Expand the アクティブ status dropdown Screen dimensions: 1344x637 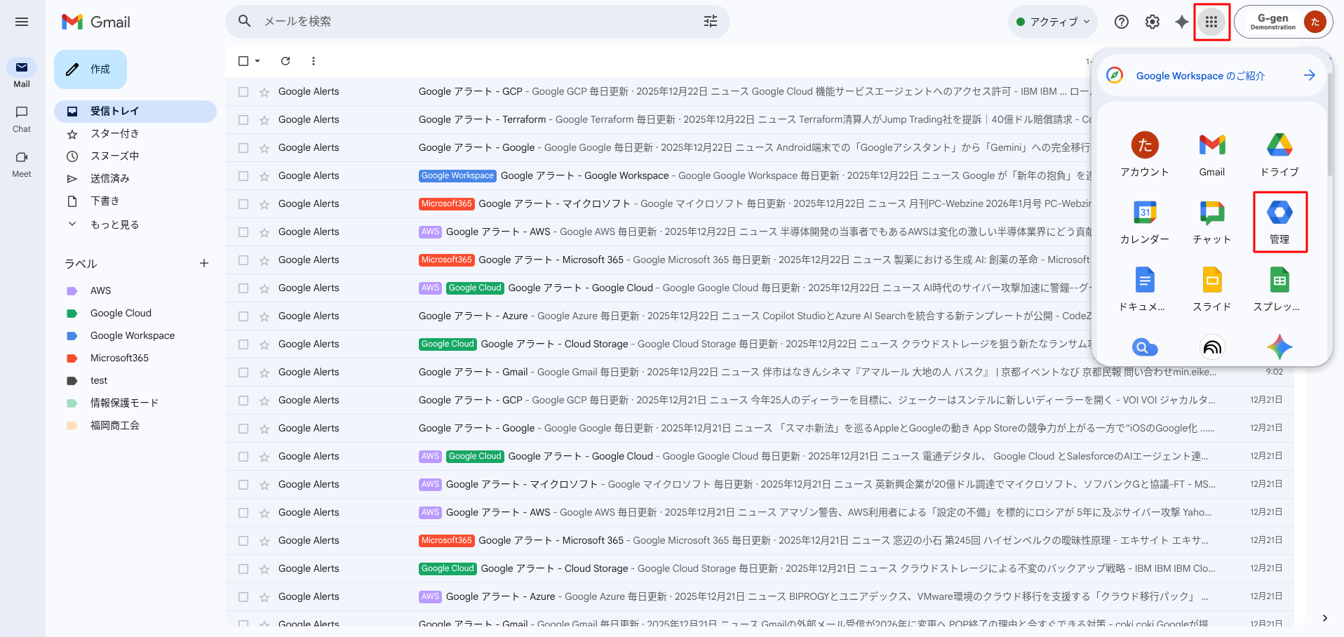1054,22
